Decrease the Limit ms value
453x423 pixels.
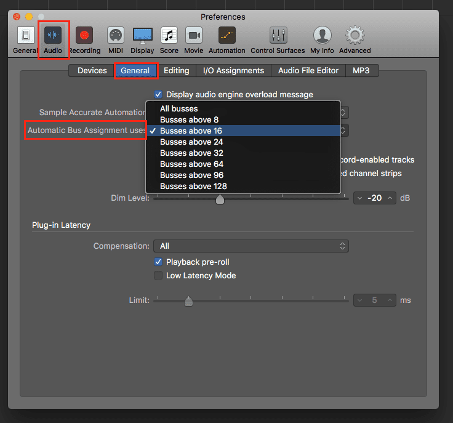[359, 300]
